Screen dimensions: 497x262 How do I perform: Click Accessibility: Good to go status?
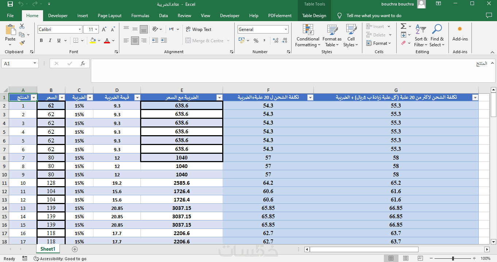pos(60,259)
